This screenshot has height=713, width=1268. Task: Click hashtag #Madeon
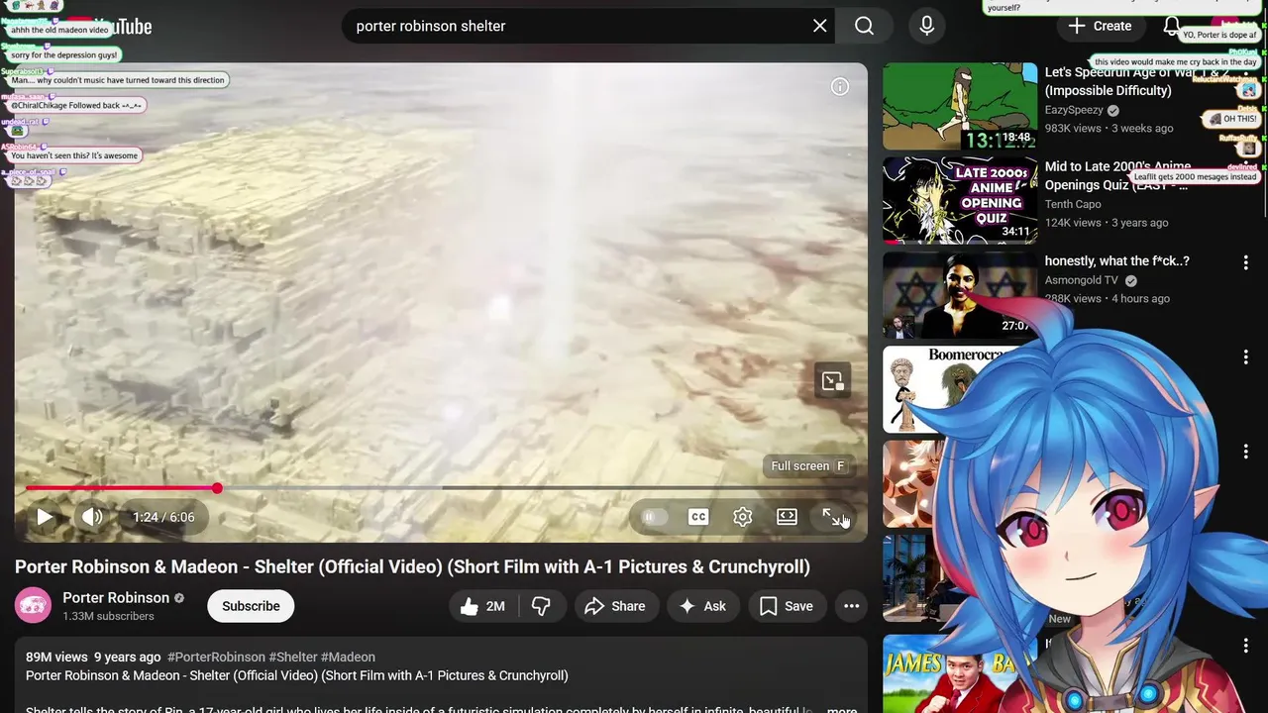348,657
